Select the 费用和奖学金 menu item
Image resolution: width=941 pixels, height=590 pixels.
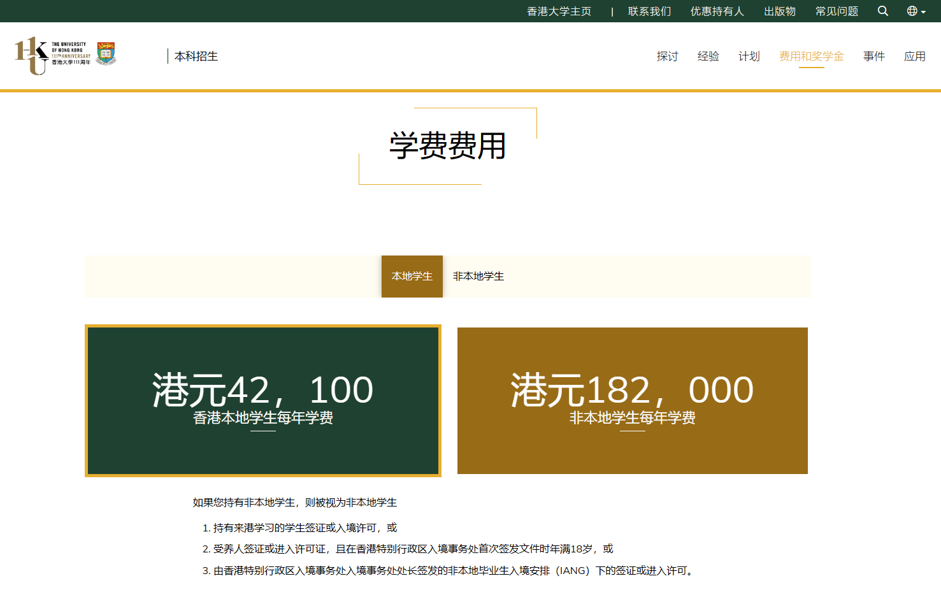[811, 56]
